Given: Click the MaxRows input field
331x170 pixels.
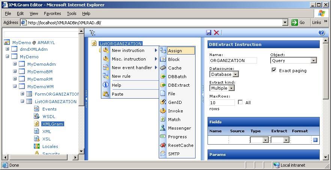Looking at the screenshot, I should 222,102.
